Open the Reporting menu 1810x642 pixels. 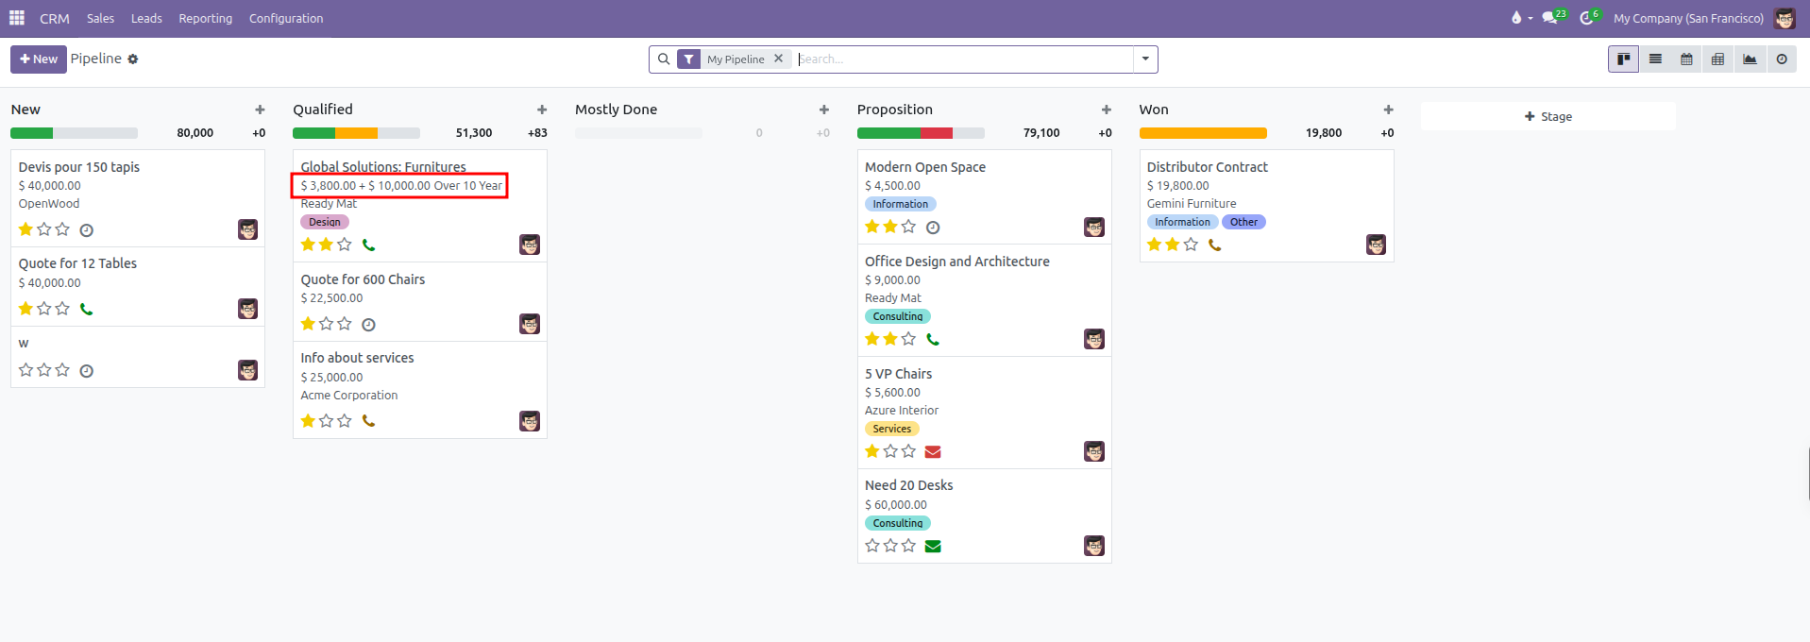(x=205, y=18)
